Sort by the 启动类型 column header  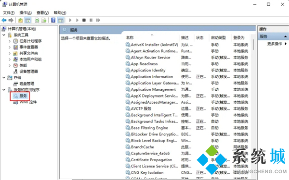(x=220, y=37)
